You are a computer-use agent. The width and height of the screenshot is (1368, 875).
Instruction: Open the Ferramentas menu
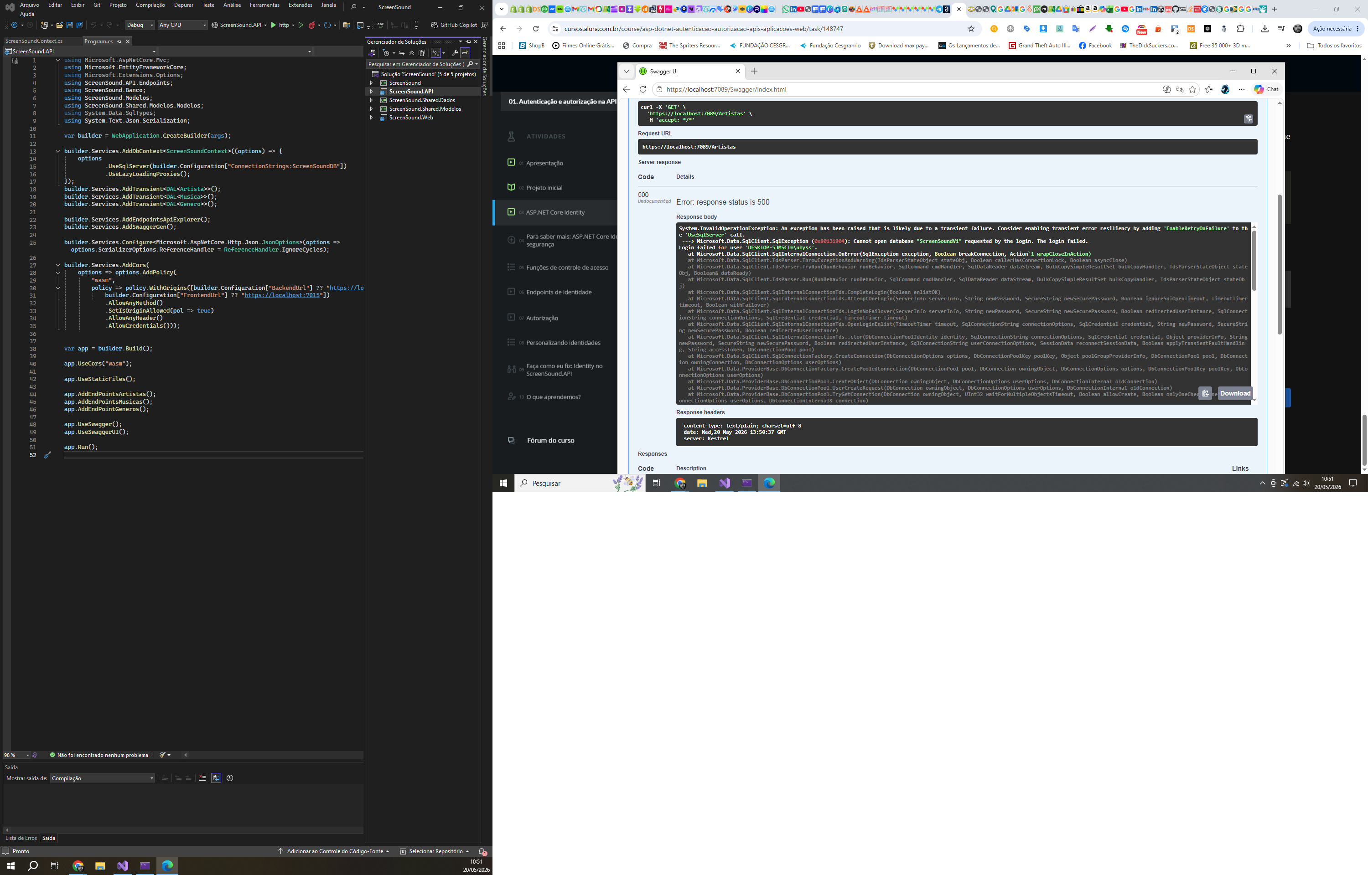(264, 5)
